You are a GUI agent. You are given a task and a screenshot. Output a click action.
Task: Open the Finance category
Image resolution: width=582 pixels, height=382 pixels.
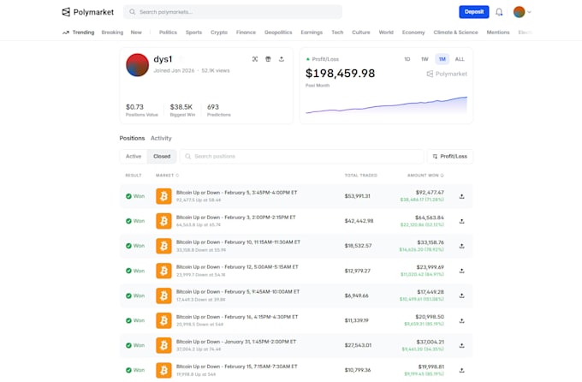[246, 33]
